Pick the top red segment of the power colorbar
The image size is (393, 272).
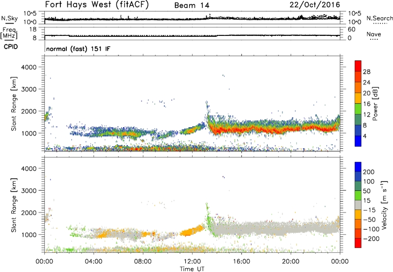358,66
